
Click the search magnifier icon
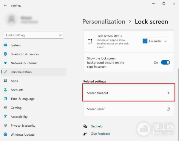pos(61,35)
